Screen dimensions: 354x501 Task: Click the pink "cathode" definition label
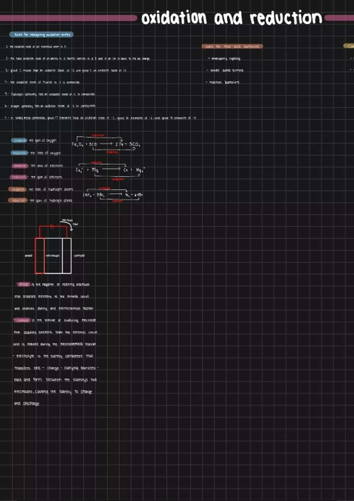22,320
